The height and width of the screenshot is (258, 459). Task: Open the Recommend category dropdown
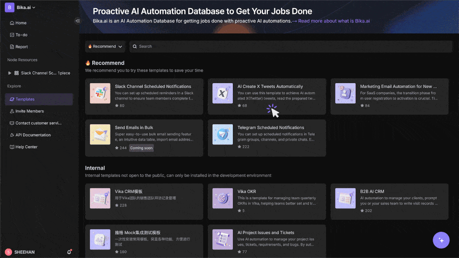pos(105,46)
